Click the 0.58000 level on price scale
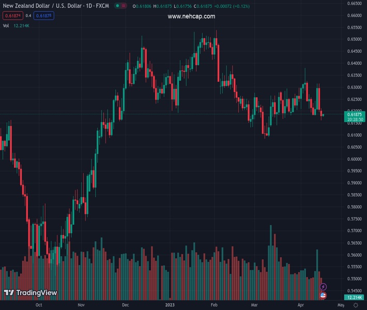Image resolution: width=367 pixels, height=310 pixels. 354,207
